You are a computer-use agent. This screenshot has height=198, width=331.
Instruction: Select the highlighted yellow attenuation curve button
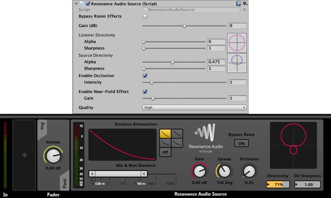(x=165, y=133)
